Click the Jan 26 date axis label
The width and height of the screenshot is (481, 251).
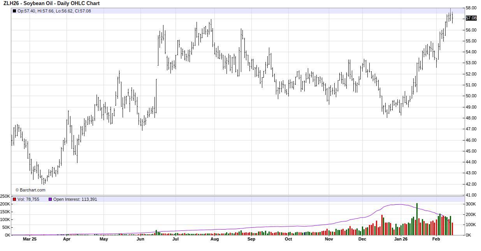401,239
